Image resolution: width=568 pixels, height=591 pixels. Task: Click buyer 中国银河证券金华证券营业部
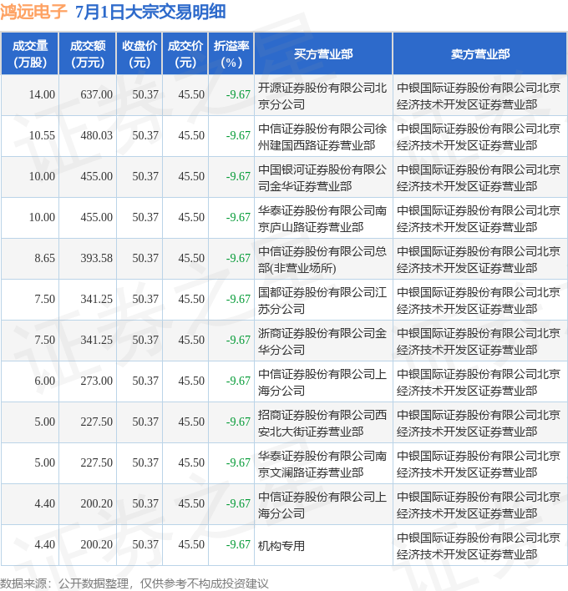pyautogui.click(x=322, y=178)
